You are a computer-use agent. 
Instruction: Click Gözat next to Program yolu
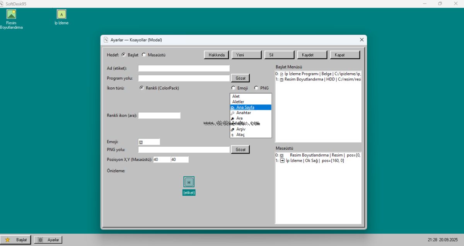240,78
